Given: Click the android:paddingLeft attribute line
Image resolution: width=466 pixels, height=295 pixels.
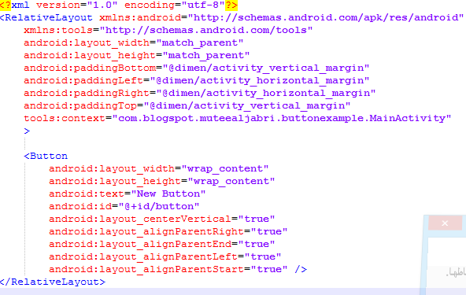Looking at the screenshot, I should 197,80.
